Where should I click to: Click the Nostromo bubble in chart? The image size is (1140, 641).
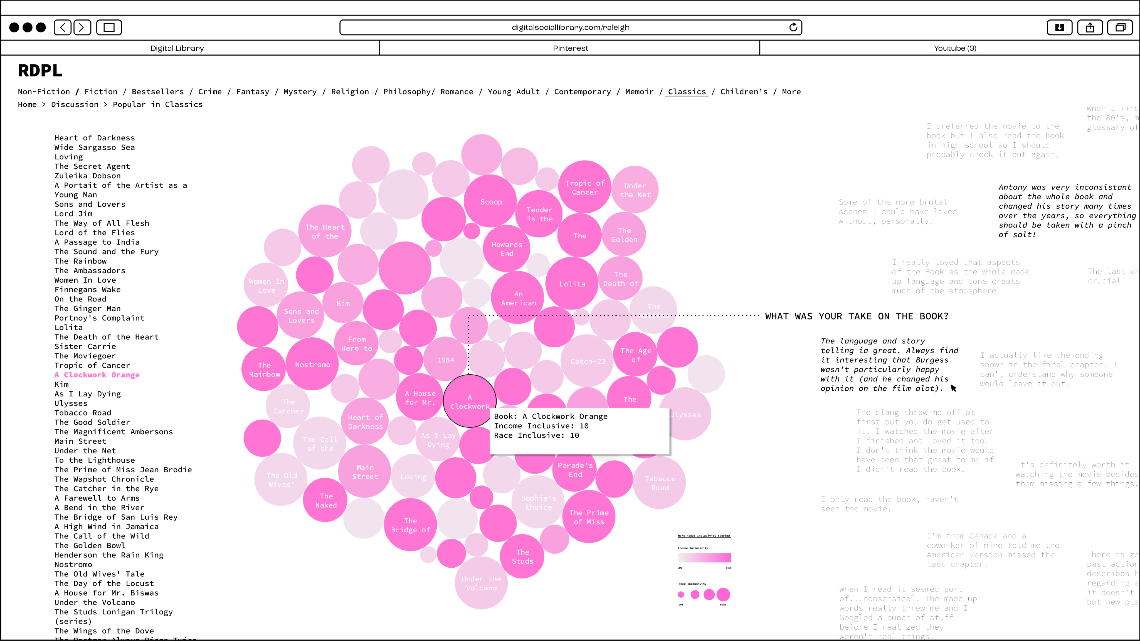pyautogui.click(x=312, y=365)
